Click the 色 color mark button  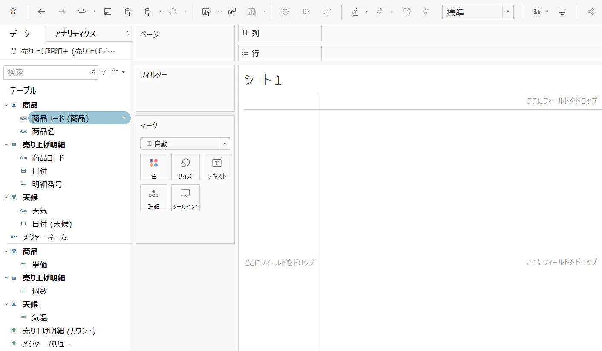coord(154,167)
